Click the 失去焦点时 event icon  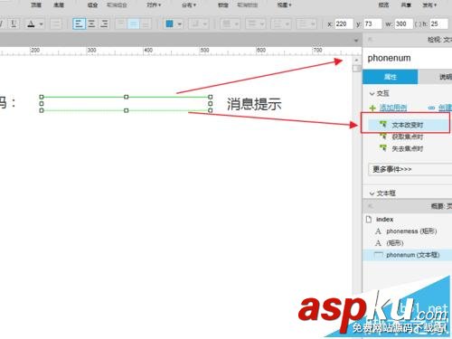tap(383, 148)
